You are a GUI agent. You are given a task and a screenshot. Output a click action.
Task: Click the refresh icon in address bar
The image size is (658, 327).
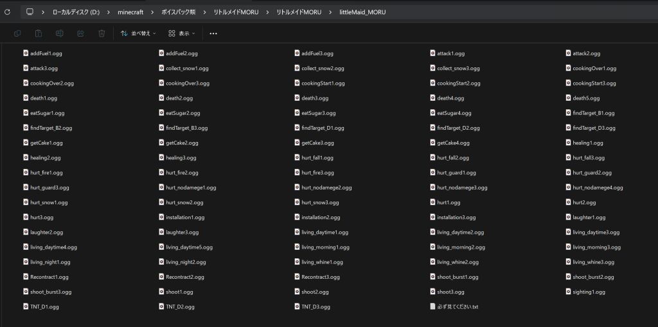pyautogui.click(x=8, y=12)
